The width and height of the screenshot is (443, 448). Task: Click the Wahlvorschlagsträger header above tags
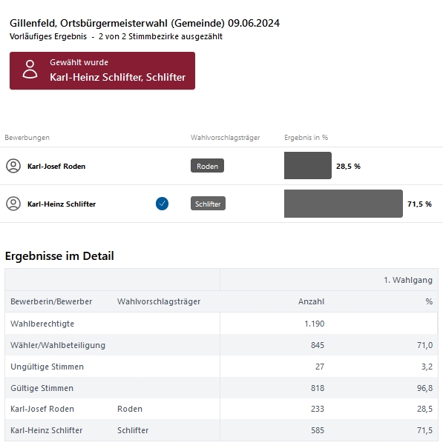225,138
